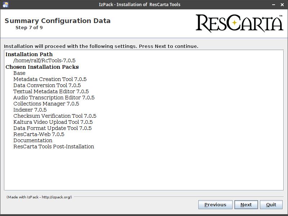The image size is (288, 216).
Task: Click the Summary Configuration Data heading
Action: click(58, 21)
